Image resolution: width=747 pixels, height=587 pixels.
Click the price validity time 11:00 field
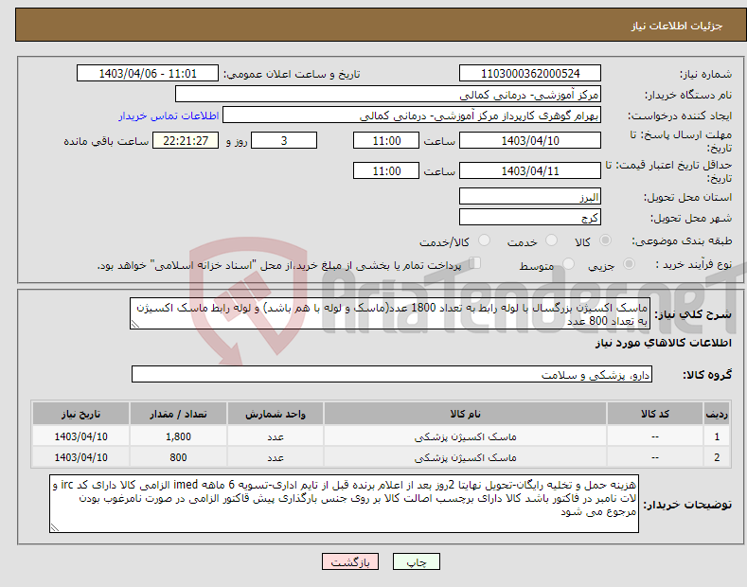point(386,170)
